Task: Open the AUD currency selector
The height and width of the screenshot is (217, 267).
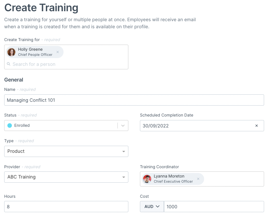Action: 152,207
